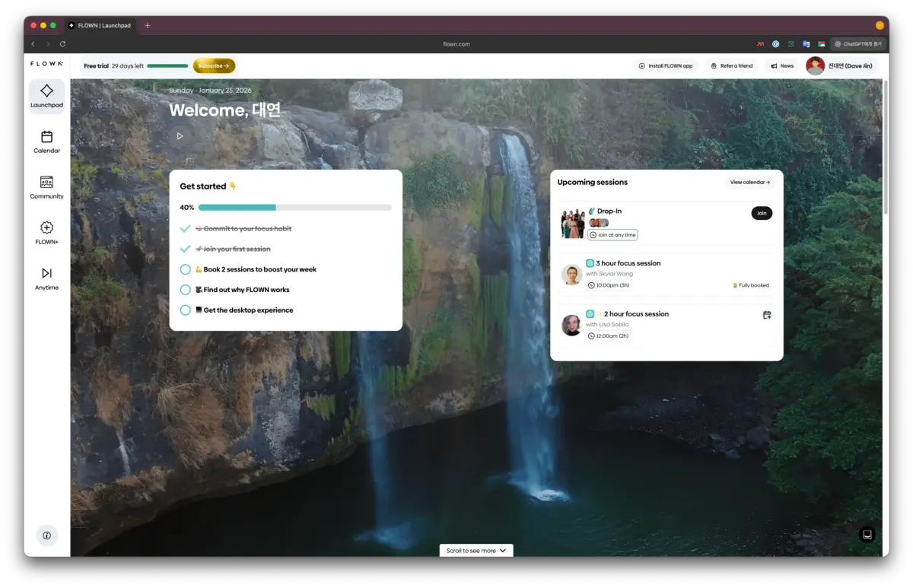The image size is (913, 588).
Task: Check 'Find out why FLOWN works'
Action: click(x=186, y=290)
